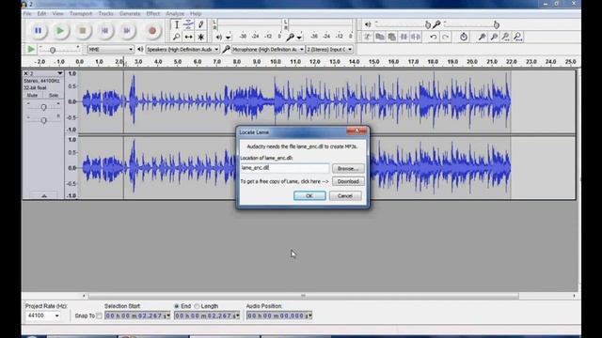602x338 pixels.
Task: Click the Zoom In toolbar icon
Action: coord(482,37)
